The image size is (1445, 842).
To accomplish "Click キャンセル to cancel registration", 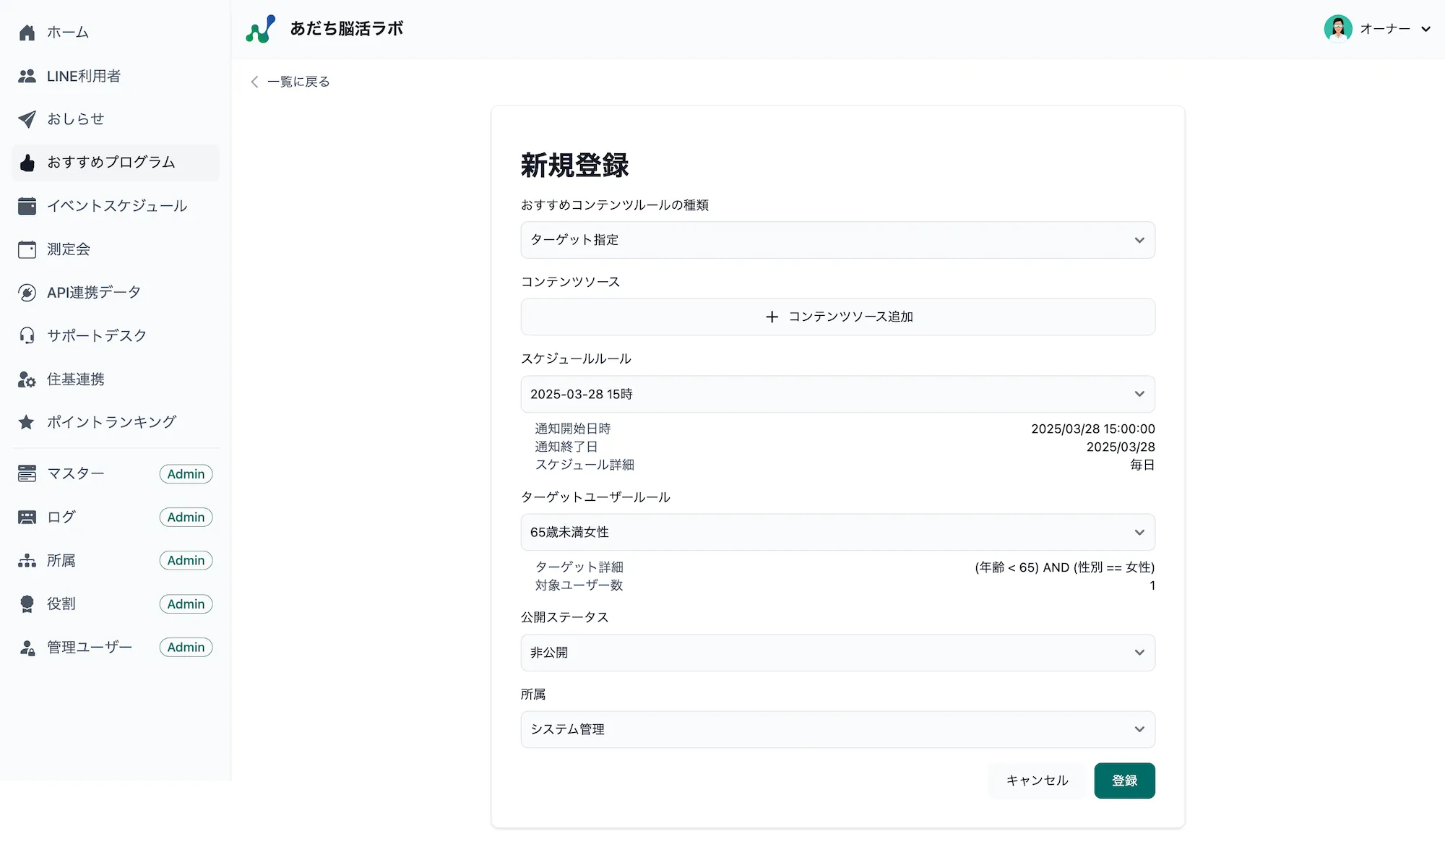I will coord(1037,781).
